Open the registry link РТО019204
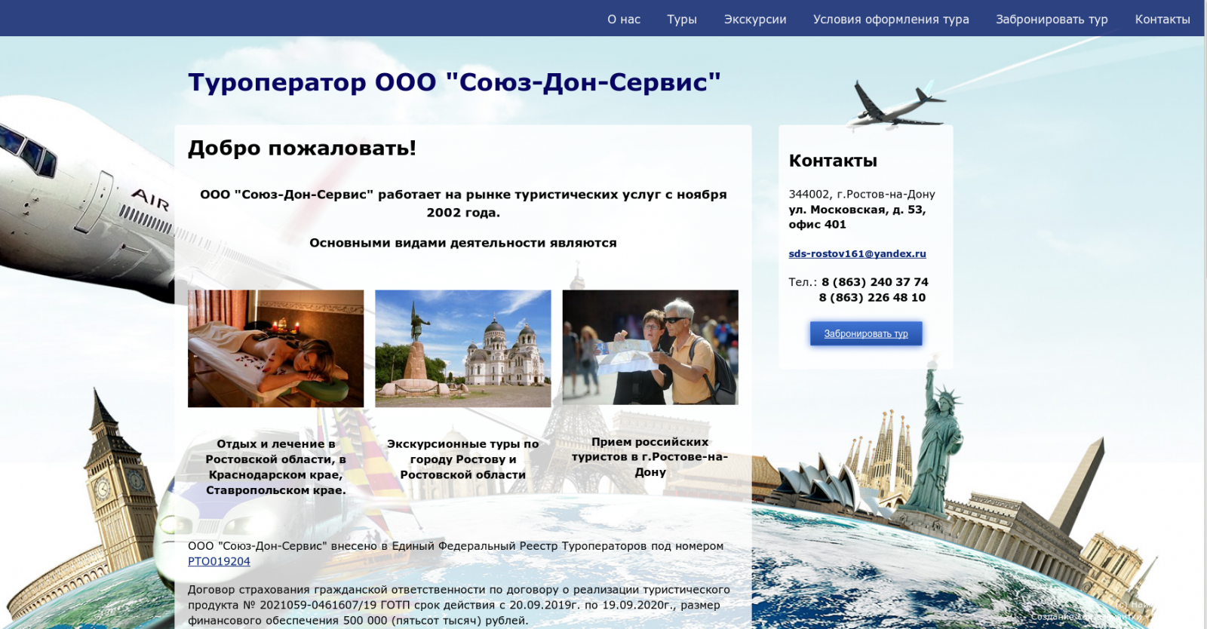Viewport: 1207px width, 629px height. [219, 561]
